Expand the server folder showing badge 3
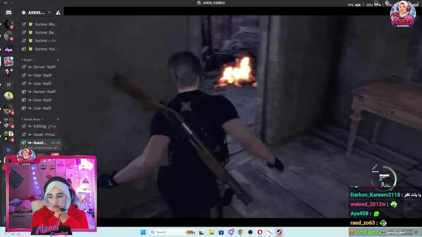 pyautogui.click(x=9, y=109)
